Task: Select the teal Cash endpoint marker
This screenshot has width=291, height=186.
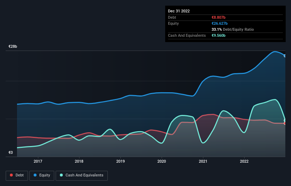Action: (x=285, y=121)
